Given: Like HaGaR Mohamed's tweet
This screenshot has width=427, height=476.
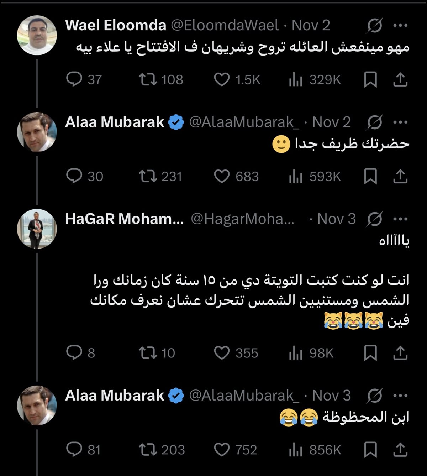Looking at the screenshot, I should (x=222, y=353).
